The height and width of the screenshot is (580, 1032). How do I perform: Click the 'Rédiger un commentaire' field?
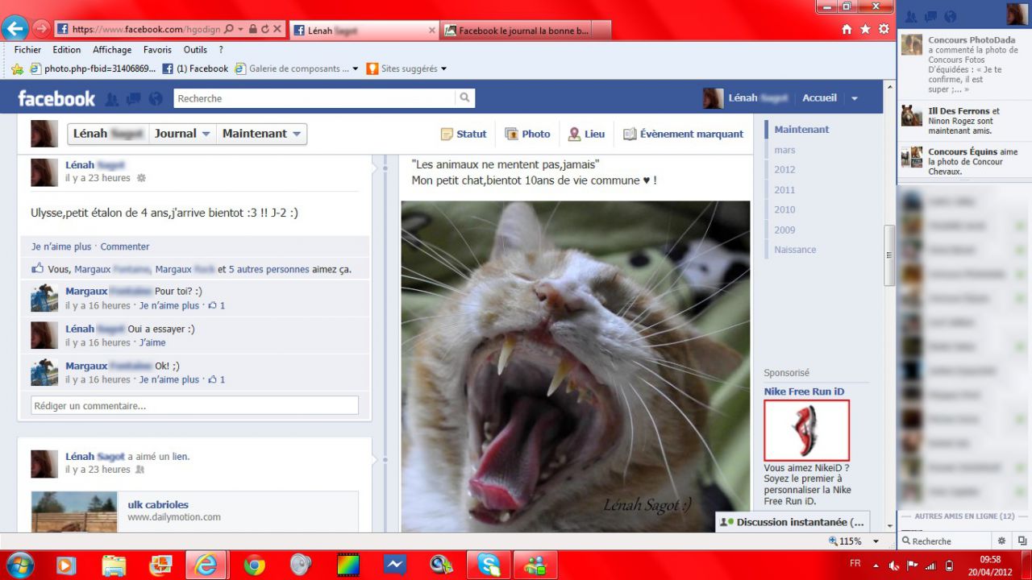[194, 406]
